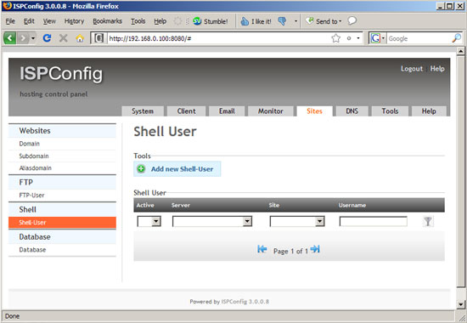The height and width of the screenshot is (323, 467).
Task: Switch to the Email tab
Action: [227, 111]
